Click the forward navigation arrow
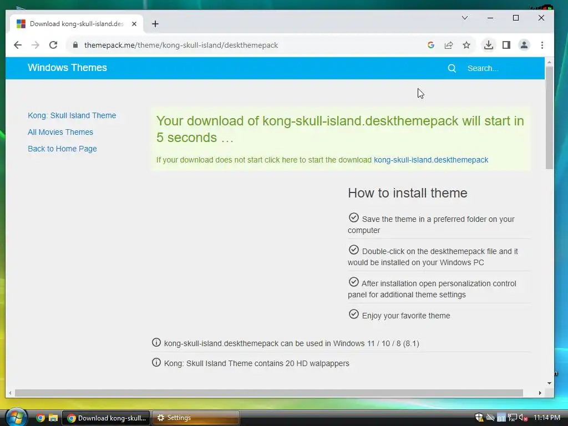568x426 pixels. point(35,45)
